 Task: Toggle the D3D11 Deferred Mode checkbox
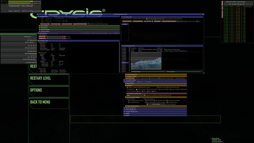[x=136, y=78]
